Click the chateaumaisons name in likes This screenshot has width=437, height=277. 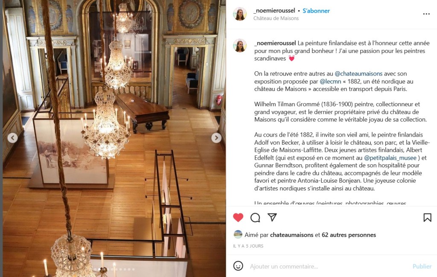coord(291,235)
